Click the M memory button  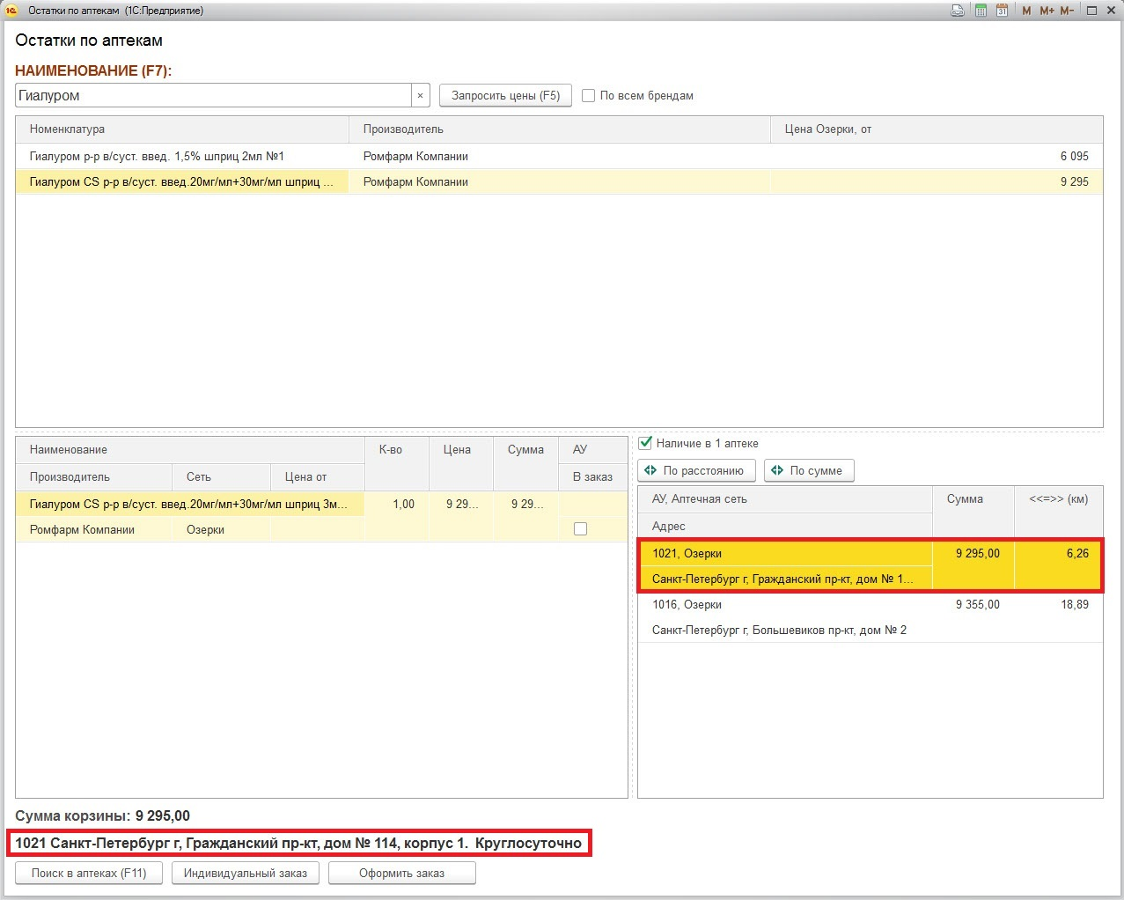click(1026, 11)
